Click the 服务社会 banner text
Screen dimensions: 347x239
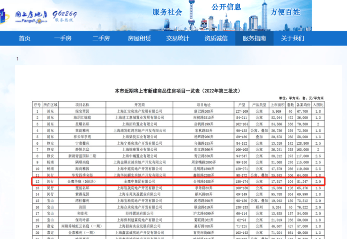click(x=167, y=13)
